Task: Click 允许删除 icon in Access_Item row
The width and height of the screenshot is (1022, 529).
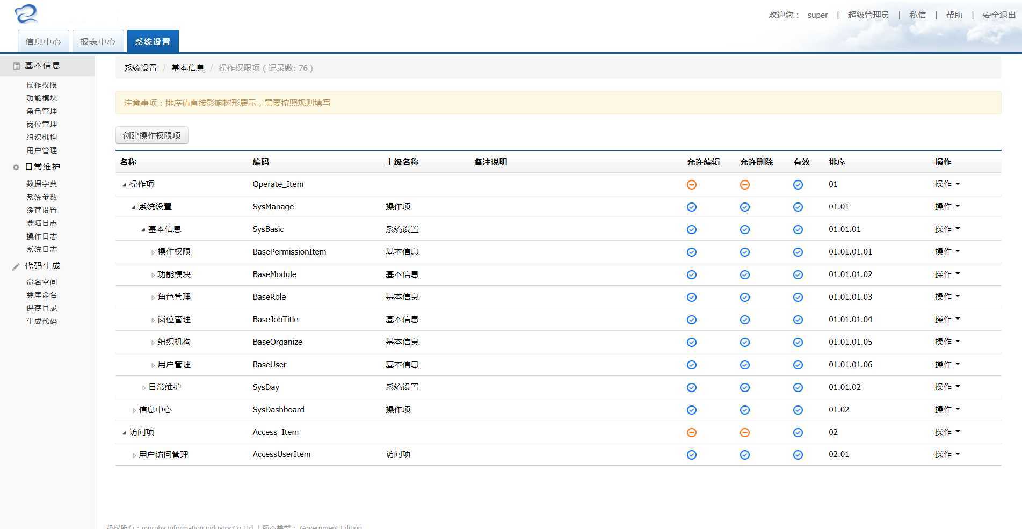Action: click(x=745, y=433)
